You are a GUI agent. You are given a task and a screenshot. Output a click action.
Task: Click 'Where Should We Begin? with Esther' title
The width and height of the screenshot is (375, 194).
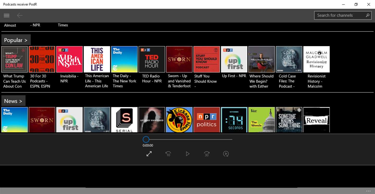tap(261, 81)
